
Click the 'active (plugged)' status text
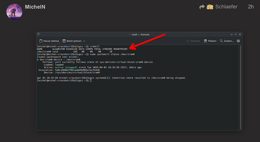click(x=66, y=67)
